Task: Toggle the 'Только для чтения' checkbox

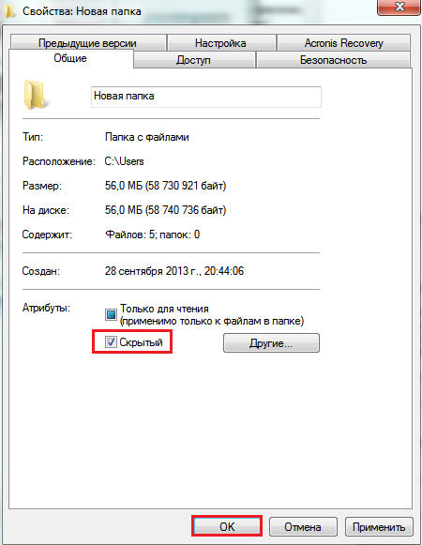Action: pos(111,314)
